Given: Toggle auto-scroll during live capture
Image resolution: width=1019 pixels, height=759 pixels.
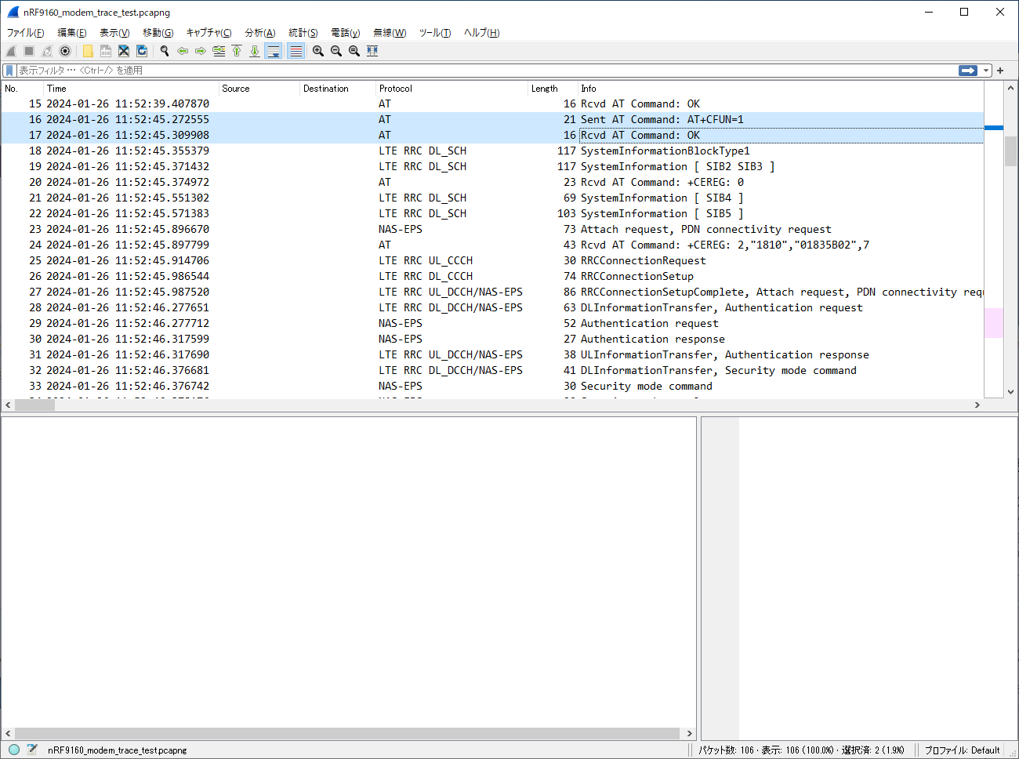Looking at the screenshot, I should tap(273, 51).
